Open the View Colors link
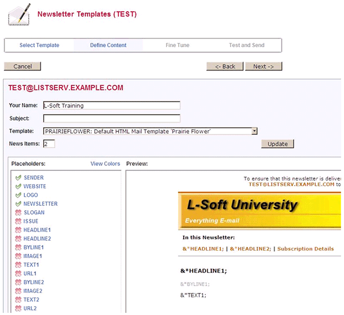 click(x=105, y=164)
